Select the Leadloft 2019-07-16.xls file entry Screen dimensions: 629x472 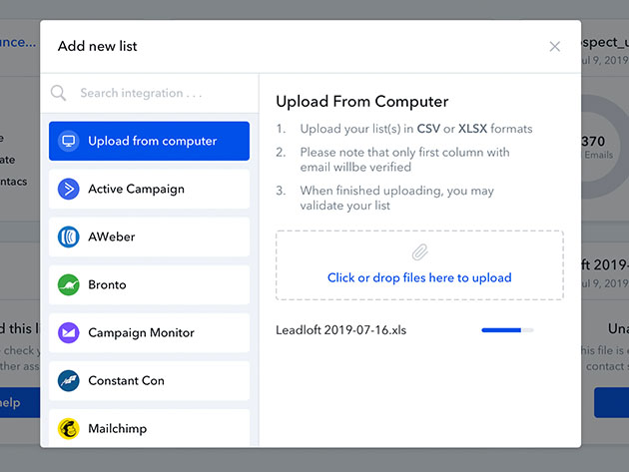point(341,329)
